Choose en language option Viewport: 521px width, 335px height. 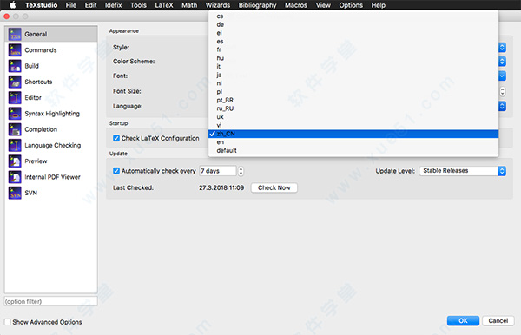click(x=353, y=142)
